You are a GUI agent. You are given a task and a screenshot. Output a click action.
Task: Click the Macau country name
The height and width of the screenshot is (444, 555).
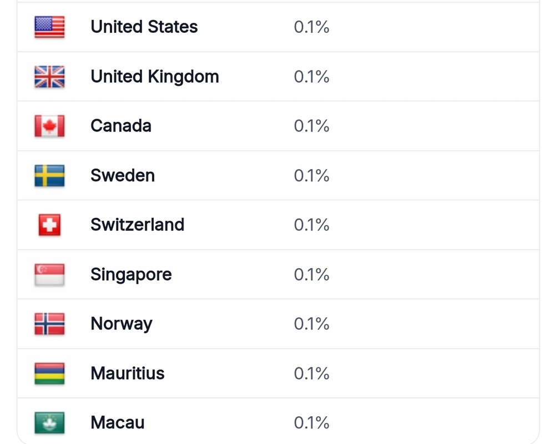pos(118,423)
